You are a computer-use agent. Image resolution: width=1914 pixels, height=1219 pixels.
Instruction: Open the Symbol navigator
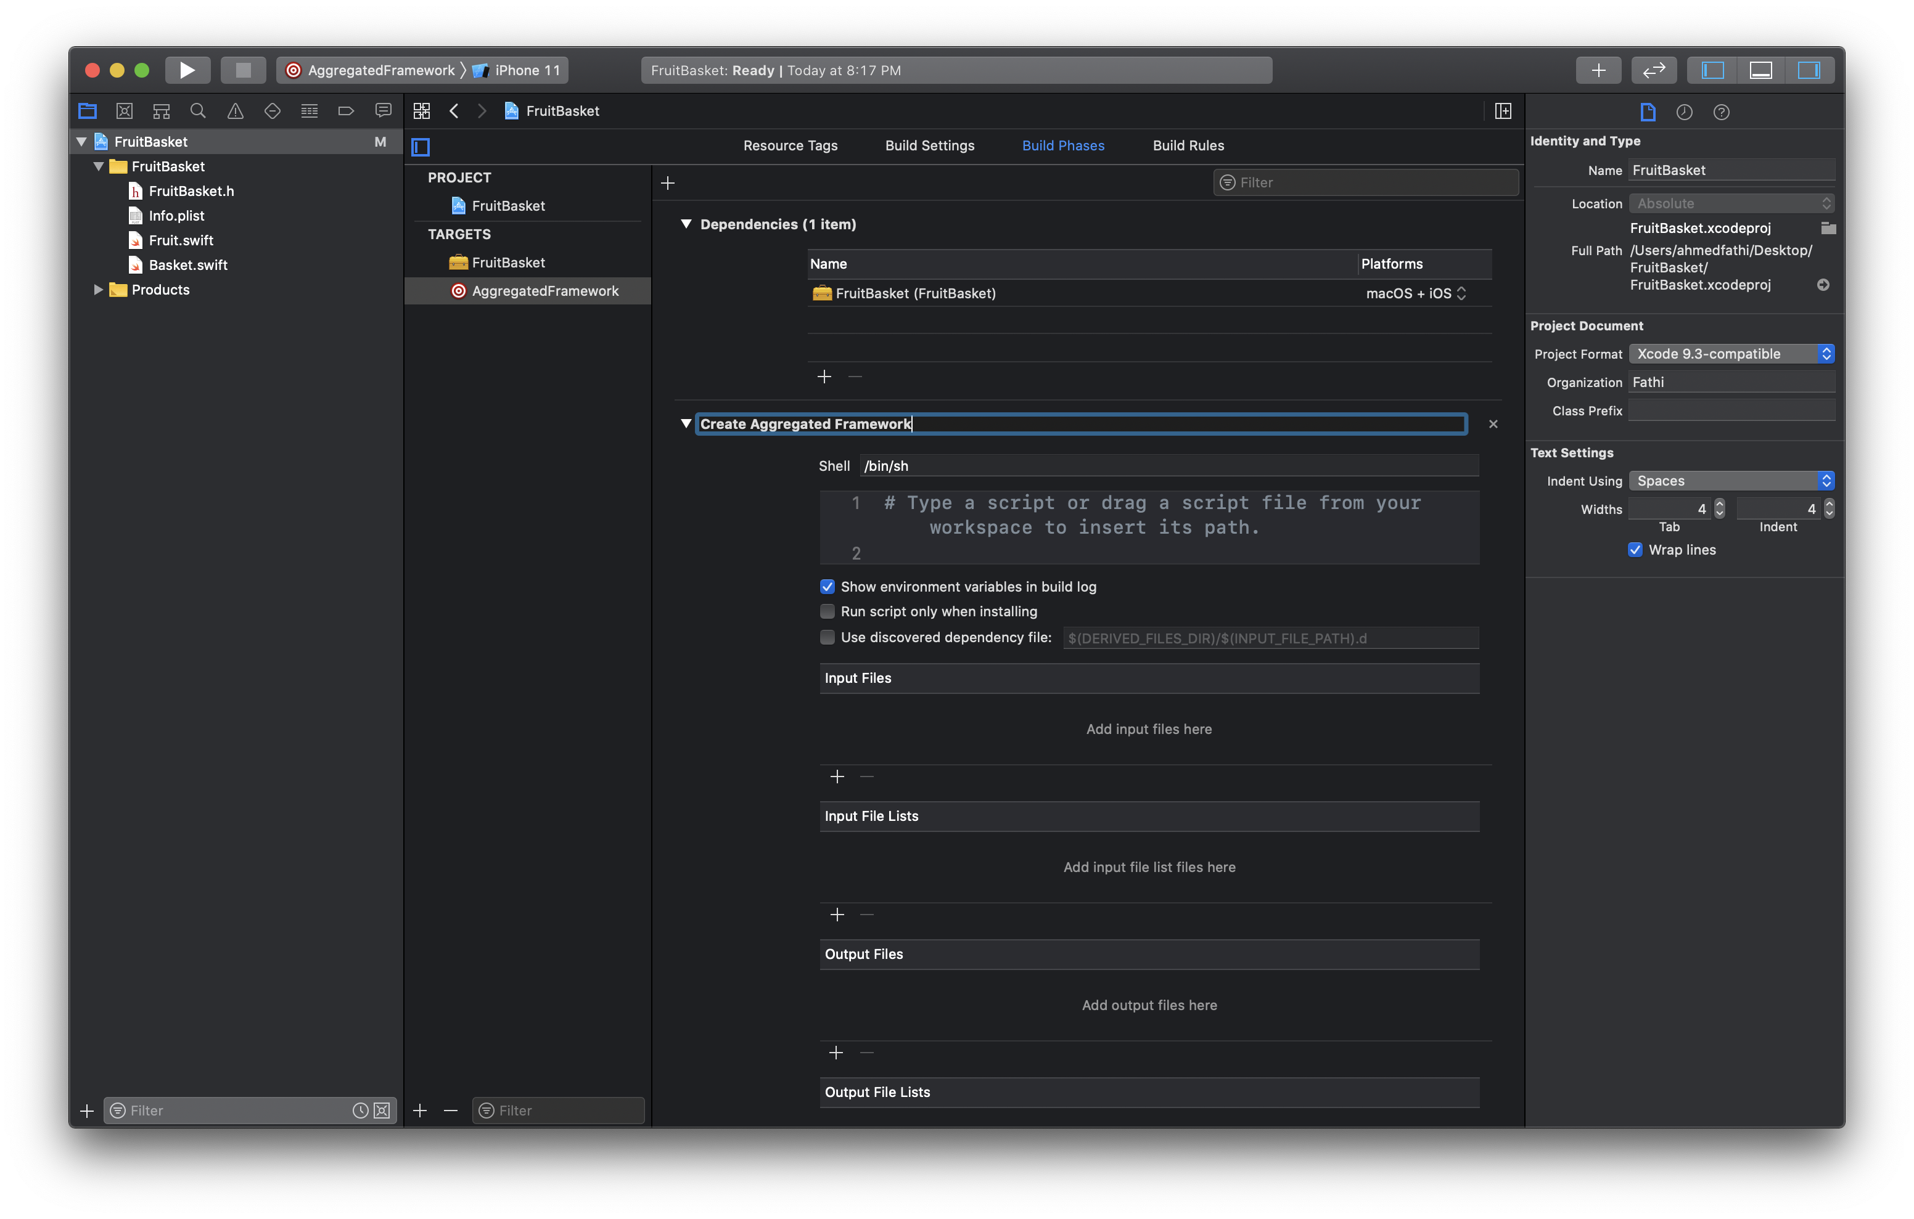162,110
